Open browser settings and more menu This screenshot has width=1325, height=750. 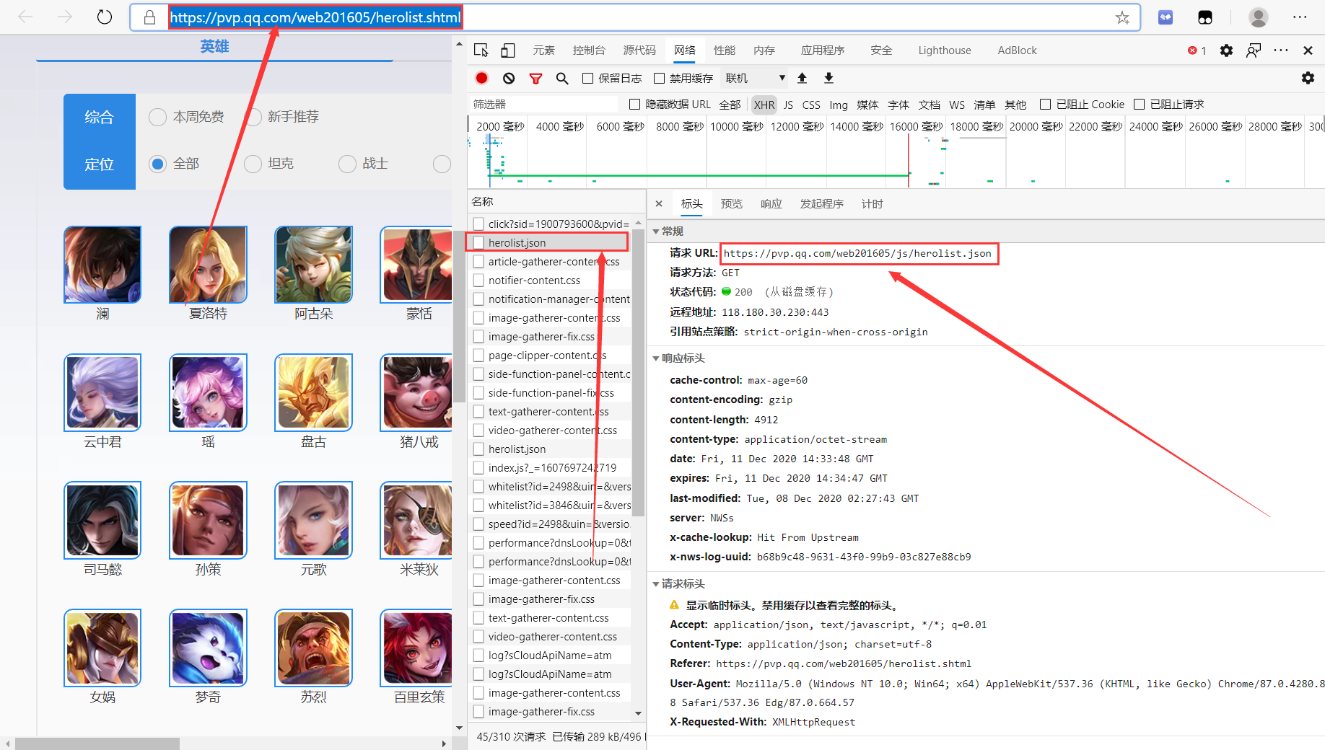point(1300,17)
